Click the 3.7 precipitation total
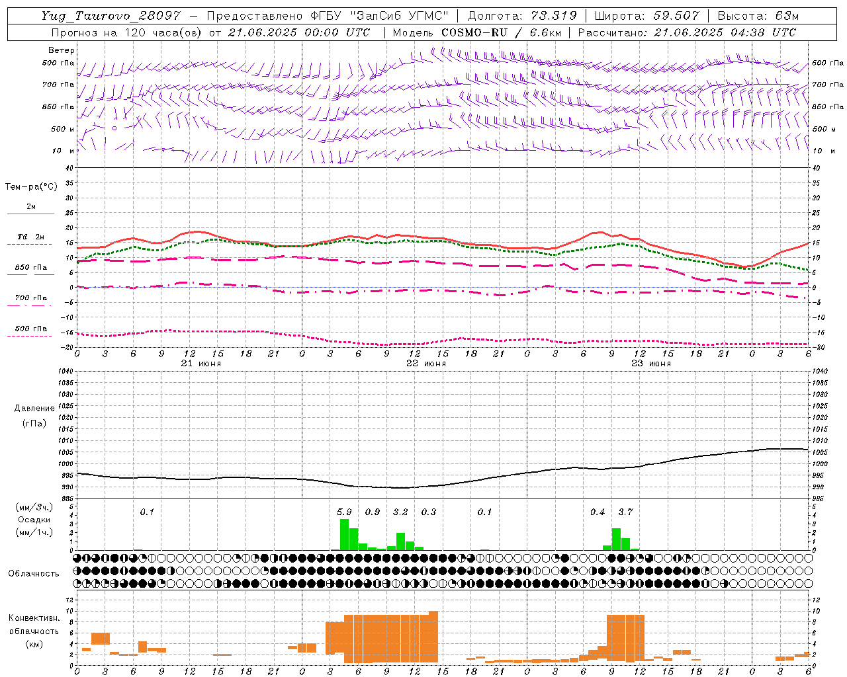Screen dimensions: 847x677 625,512
